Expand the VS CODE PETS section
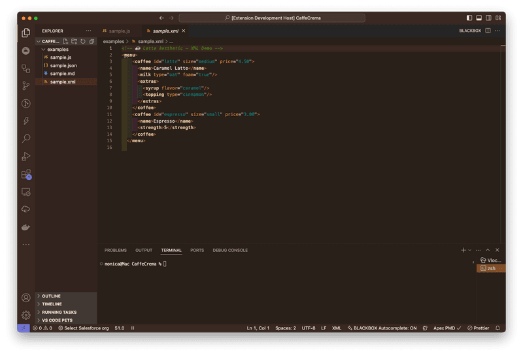 pos(66,320)
